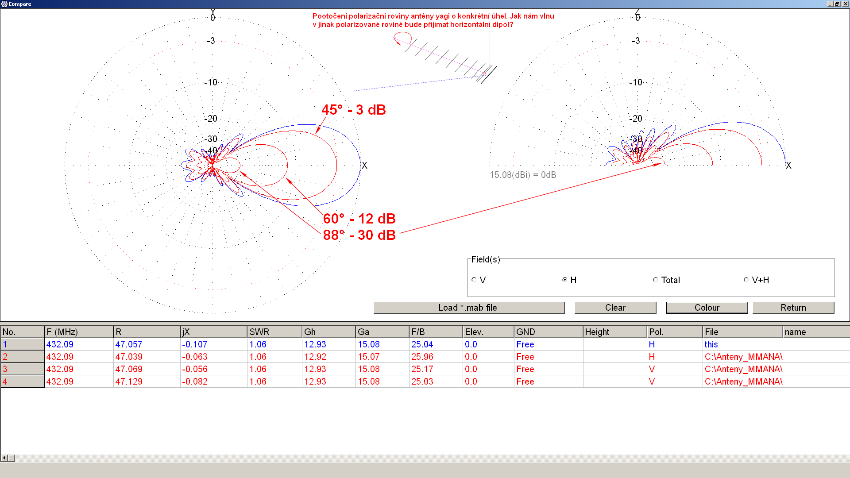Click the Compare window title icon
Image resolution: width=850 pixels, height=478 pixels.
point(4,4)
